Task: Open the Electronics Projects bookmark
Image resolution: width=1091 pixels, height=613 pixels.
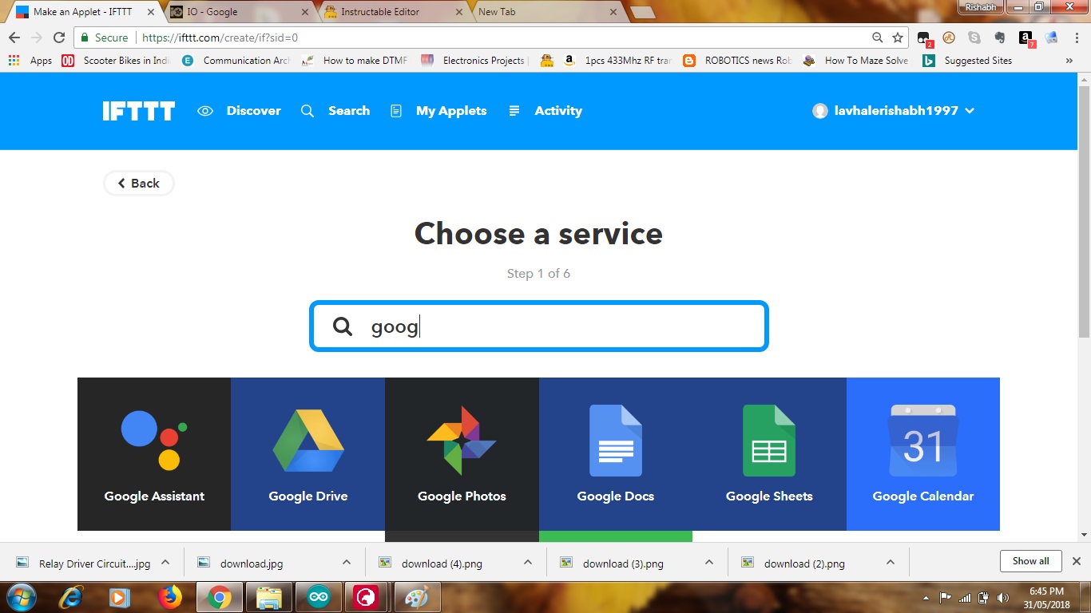Action: pyautogui.click(x=474, y=61)
